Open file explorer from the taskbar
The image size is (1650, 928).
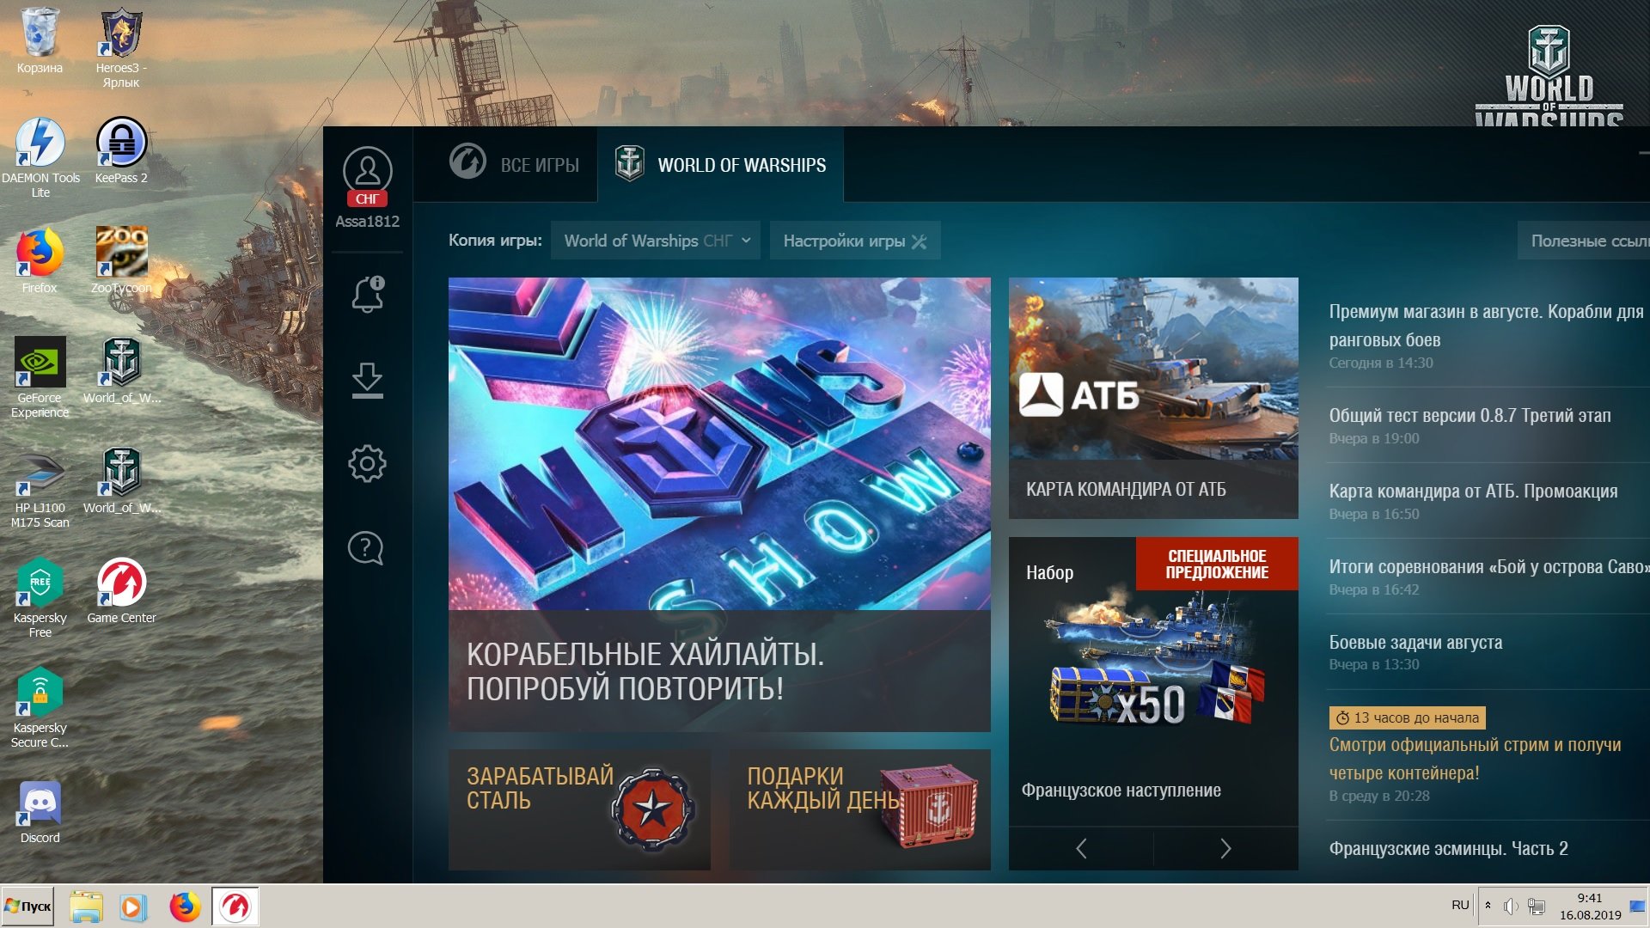pos(86,907)
